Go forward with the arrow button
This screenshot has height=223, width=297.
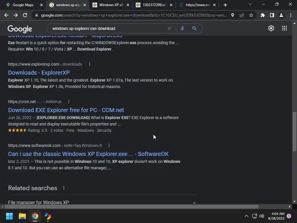coord(16,15)
